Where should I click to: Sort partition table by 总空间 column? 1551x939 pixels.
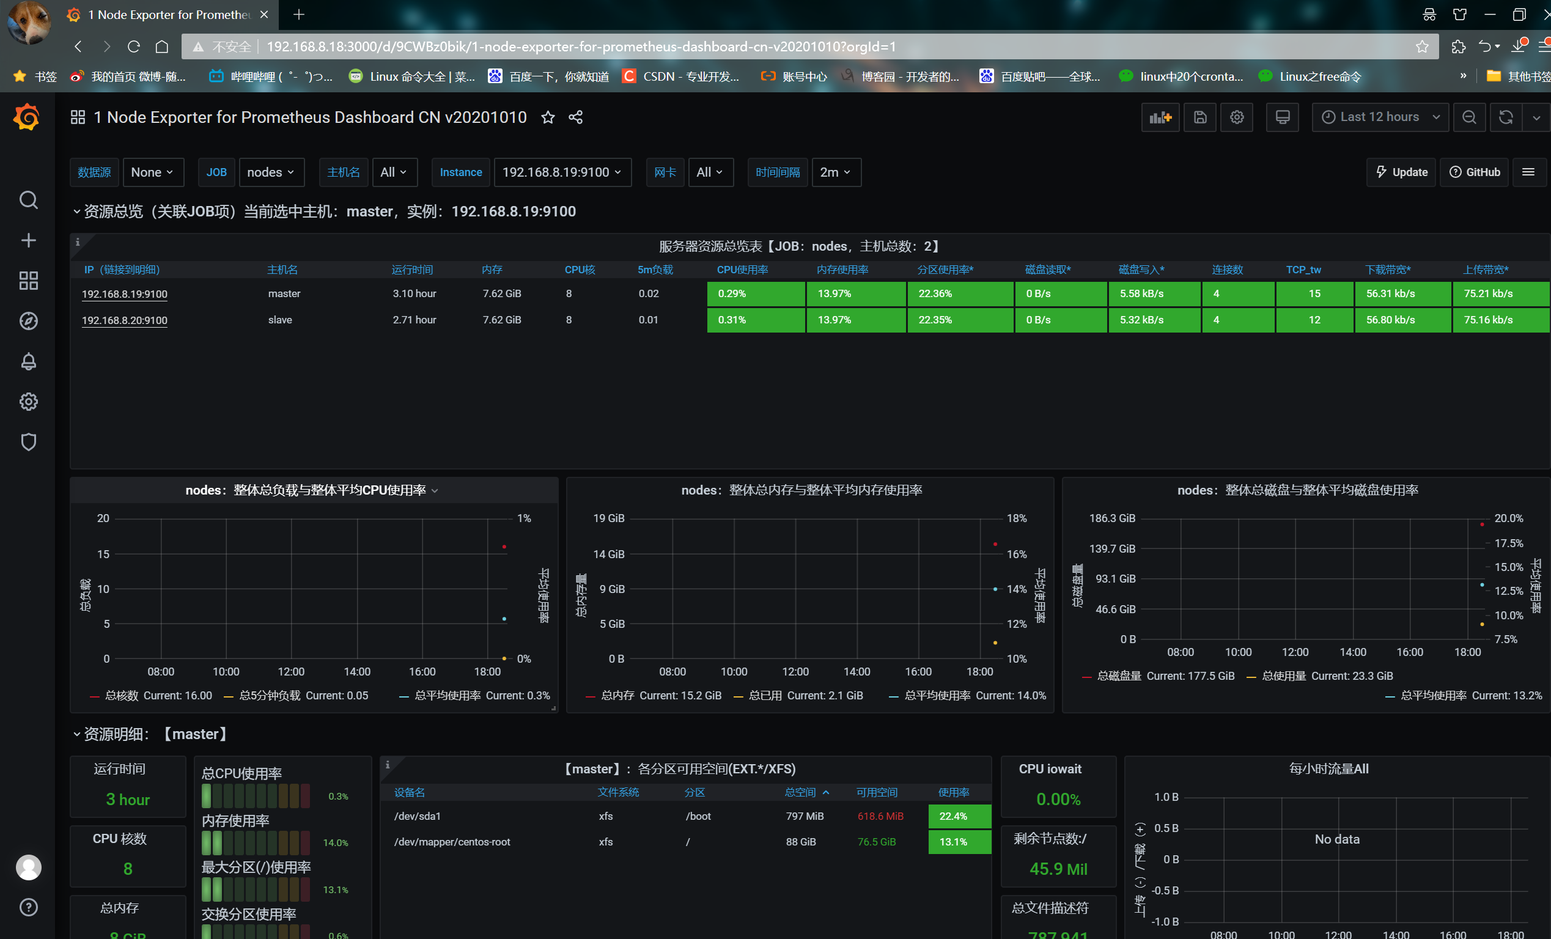pos(806,792)
